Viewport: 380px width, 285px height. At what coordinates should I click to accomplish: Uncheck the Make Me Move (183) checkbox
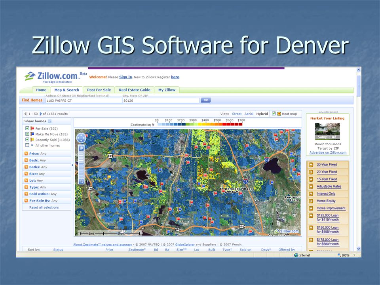(27, 134)
